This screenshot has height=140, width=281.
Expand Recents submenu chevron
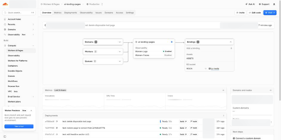point(33,24)
